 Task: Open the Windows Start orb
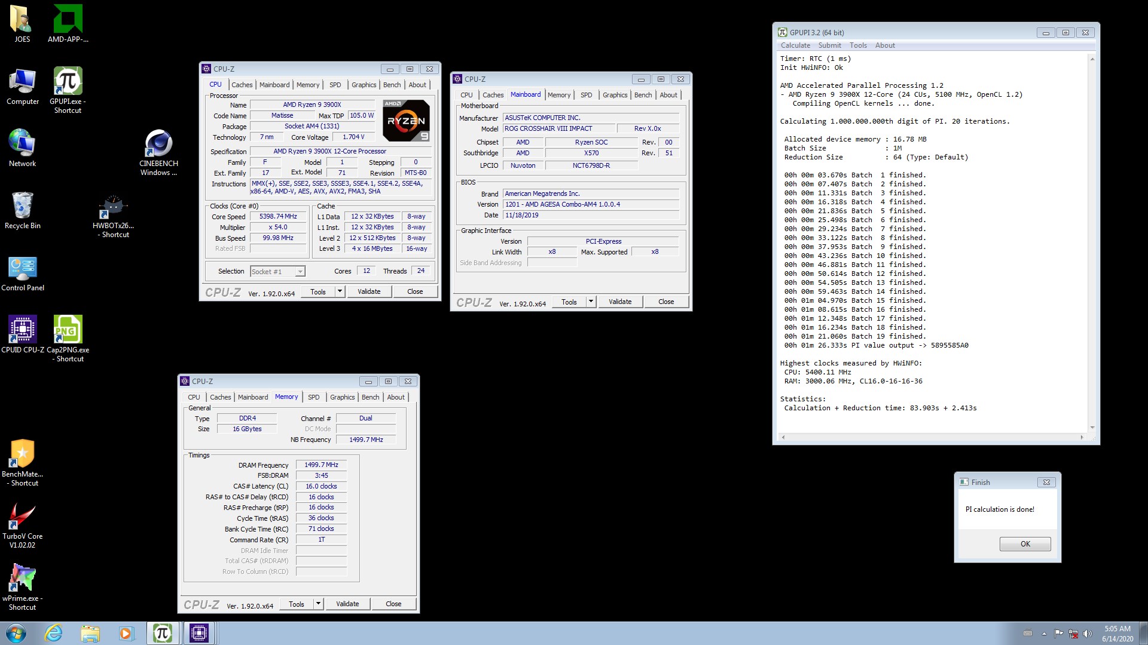[x=16, y=633]
